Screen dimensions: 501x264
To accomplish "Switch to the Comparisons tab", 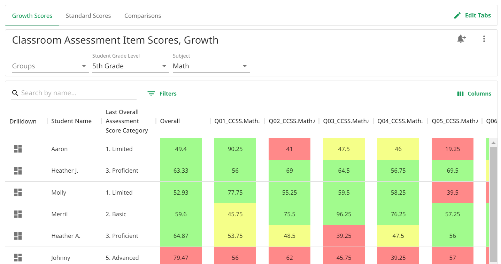I will click(142, 16).
